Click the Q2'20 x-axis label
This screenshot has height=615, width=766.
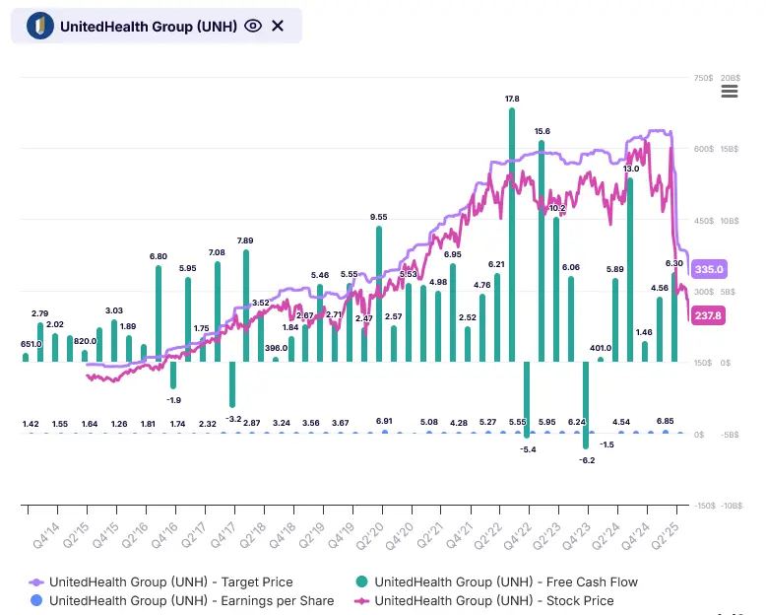[x=370, y=536]
